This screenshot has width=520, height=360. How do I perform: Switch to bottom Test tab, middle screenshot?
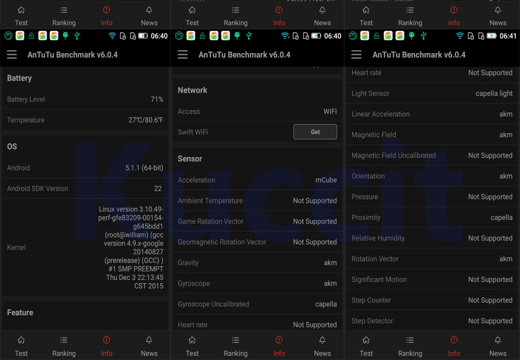[192, 346]
